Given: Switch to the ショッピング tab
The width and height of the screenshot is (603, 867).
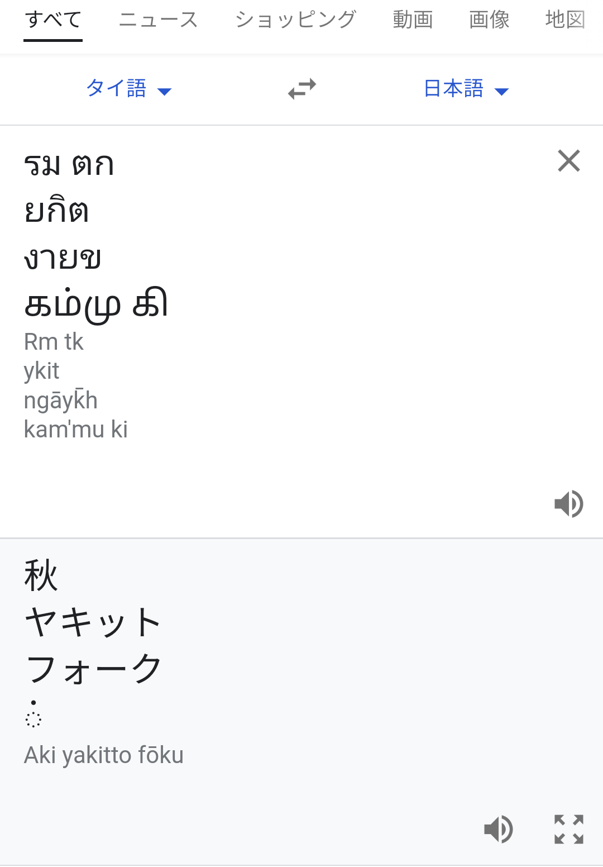Looking at the screenshot, I should [295, 20].
